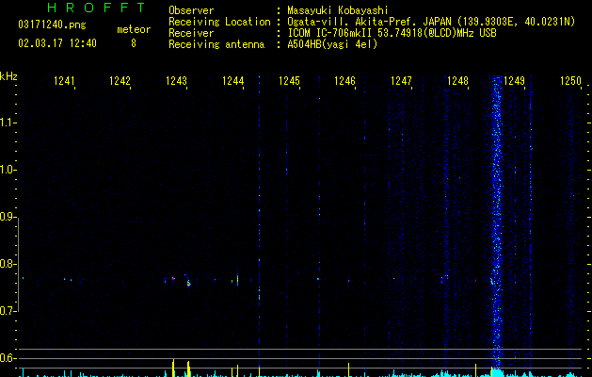Click the meteor echo just after 1244

coord(237,280)
